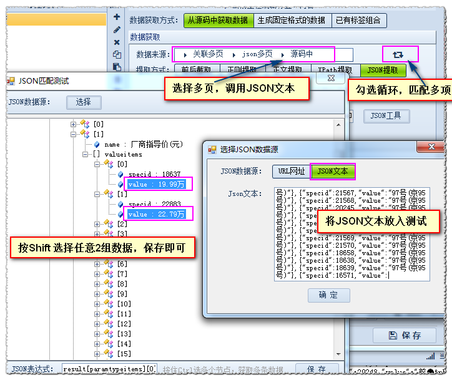Expand the [10] tree node
The height and width of the screenshot is (380, 452).
tap(97, 304)
